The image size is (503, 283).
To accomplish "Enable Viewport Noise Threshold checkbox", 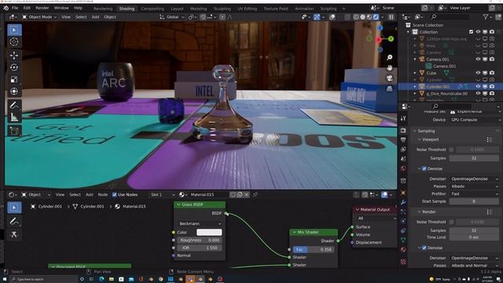I will click(x=451, y=149).
